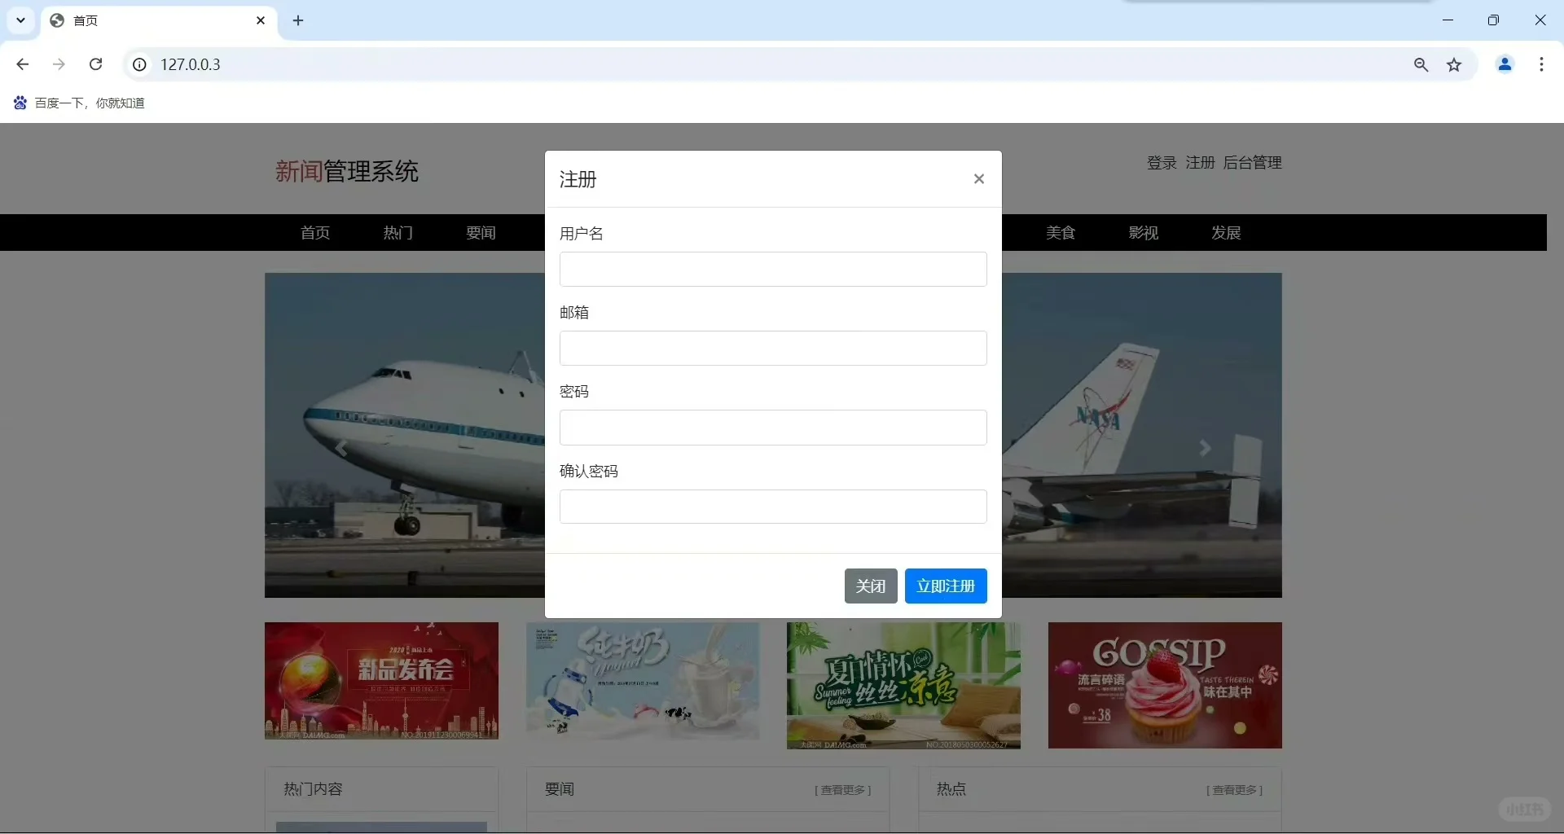This screenshot has height=834, width=1564.
Task: Click the 登录 link at top right
Action: (1161, 162)
